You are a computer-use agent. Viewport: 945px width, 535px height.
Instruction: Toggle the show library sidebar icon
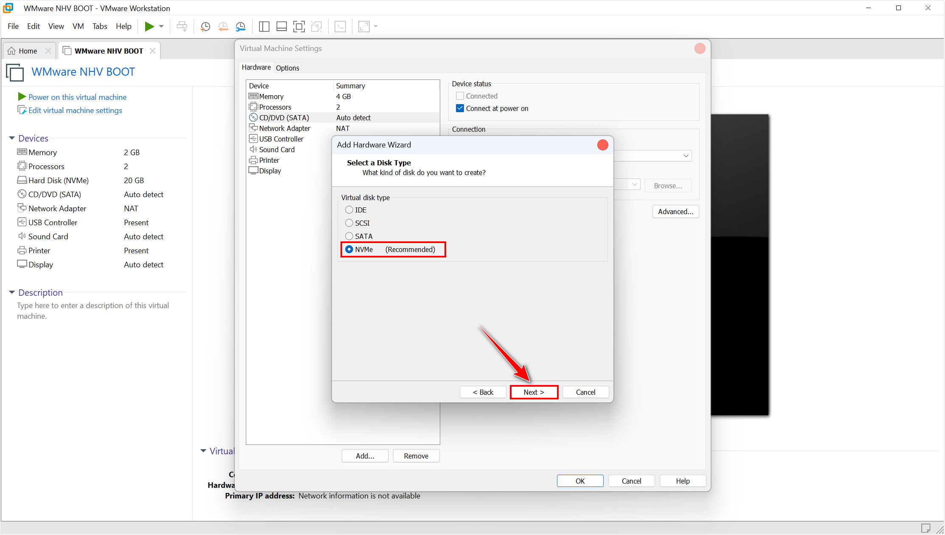tap(264, 26)
